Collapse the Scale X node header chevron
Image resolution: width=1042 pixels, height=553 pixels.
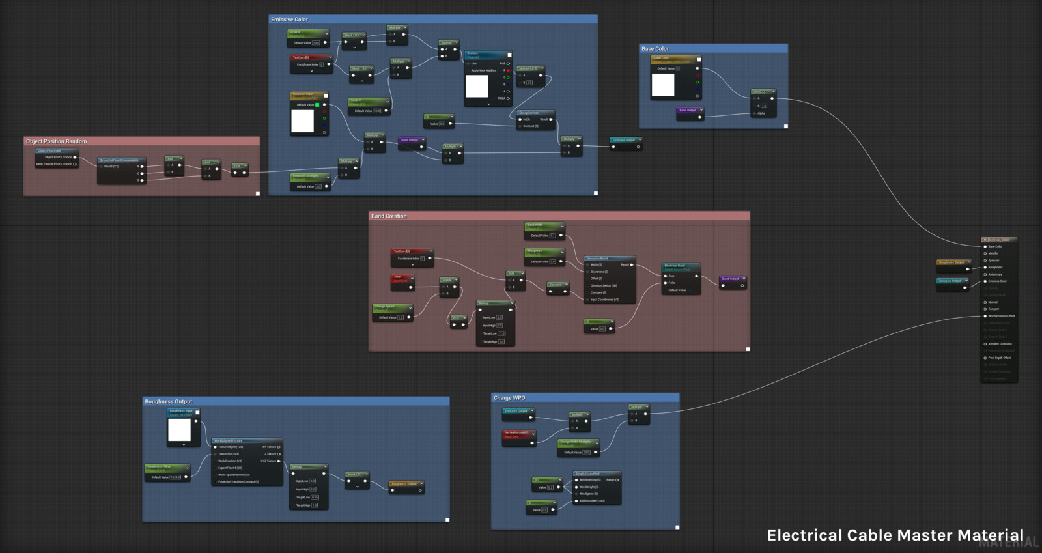coord(326,34)
